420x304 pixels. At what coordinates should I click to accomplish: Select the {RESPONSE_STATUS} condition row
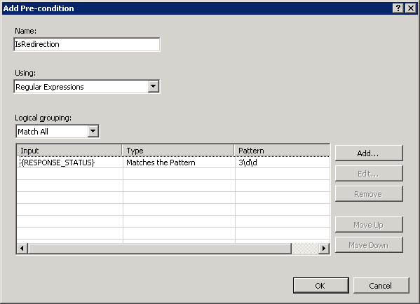[173, 163]
